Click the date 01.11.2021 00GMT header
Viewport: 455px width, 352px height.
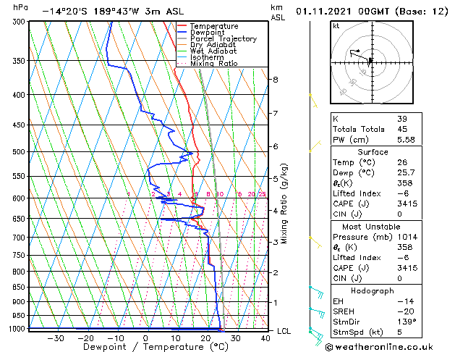pyautogui.click(x=342, y=12)
